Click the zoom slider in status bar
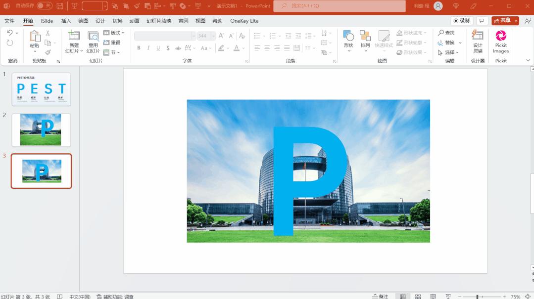Screen dimensions: 534x299 [477, 297]
